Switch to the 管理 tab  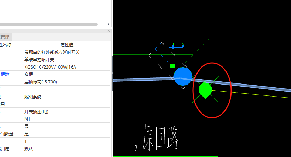(x=6, y=37)
